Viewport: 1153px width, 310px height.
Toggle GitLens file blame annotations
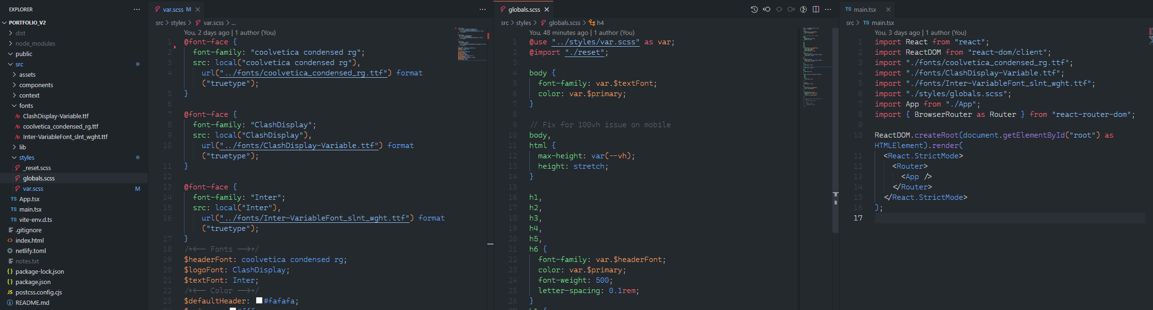[803, 9]
